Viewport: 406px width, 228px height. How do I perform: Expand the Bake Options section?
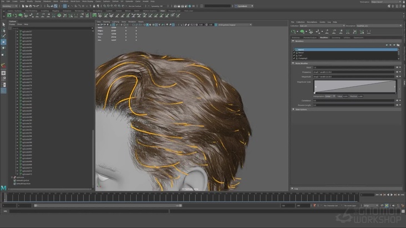click(x=293, y=109)
